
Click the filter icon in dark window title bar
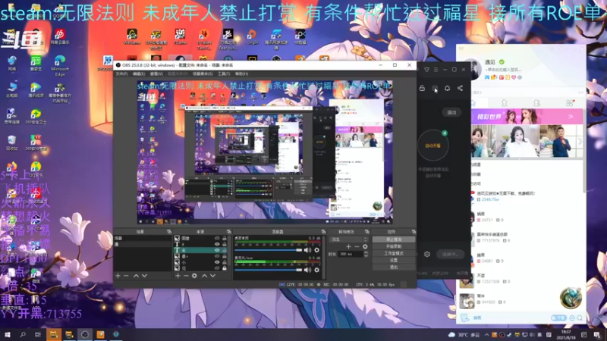pyautogui.click(x=426, y=70)
